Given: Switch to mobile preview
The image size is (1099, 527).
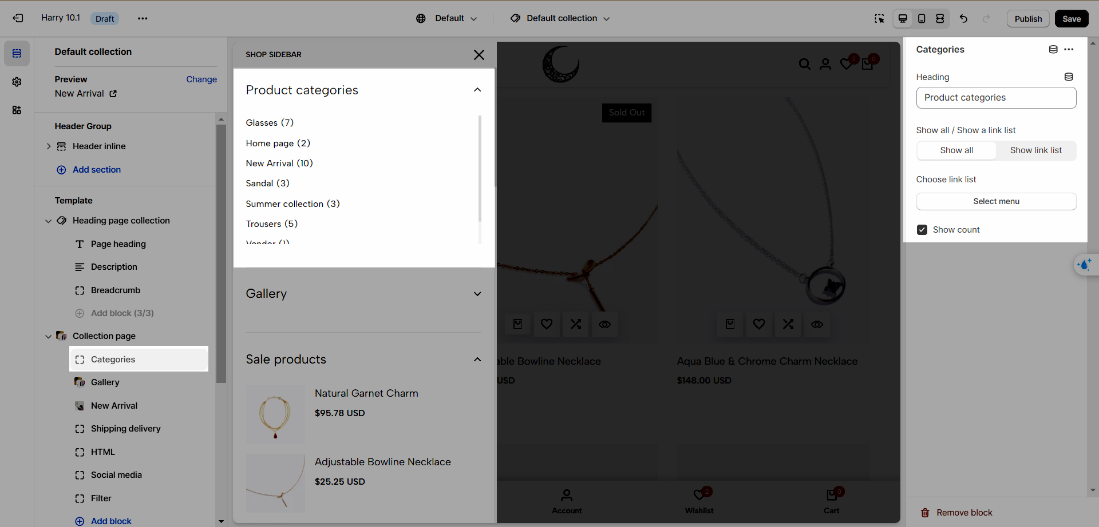Looking at the screenshot, I should (x=922, y=18).
